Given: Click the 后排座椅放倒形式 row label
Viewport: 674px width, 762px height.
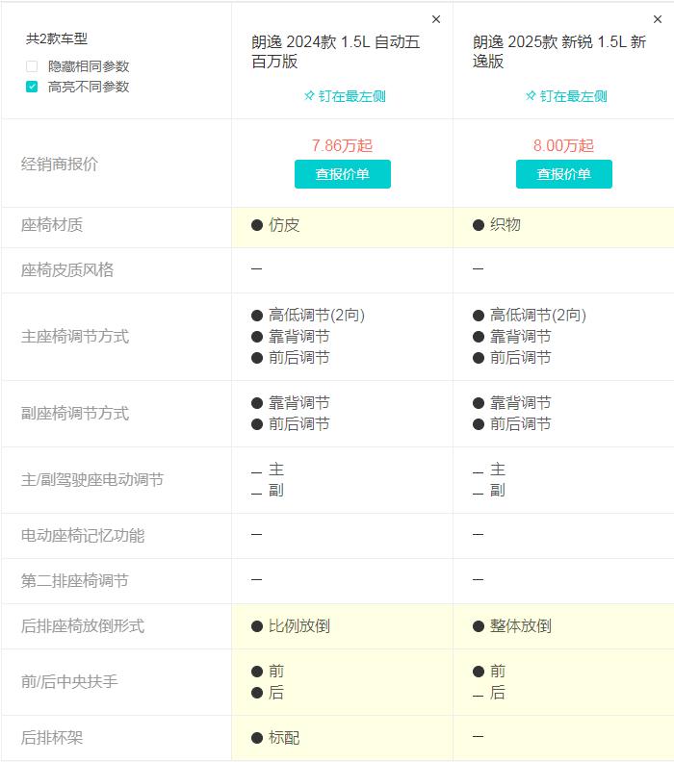Looking at the screenshot, I should [83, 626].
